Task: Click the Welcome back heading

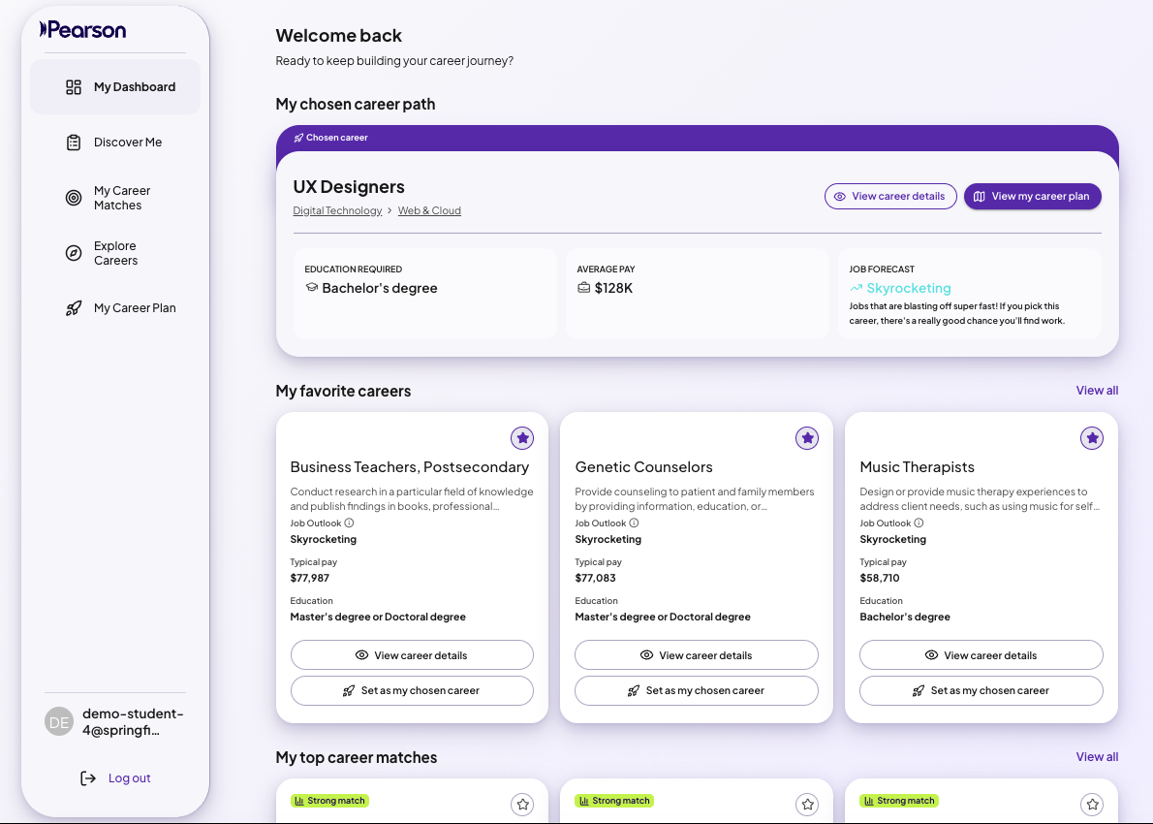Action: (338, 35)
